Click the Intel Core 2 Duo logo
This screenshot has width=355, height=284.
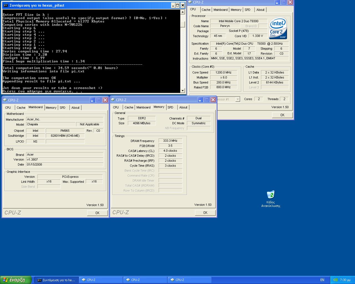(x=278, y=29)
